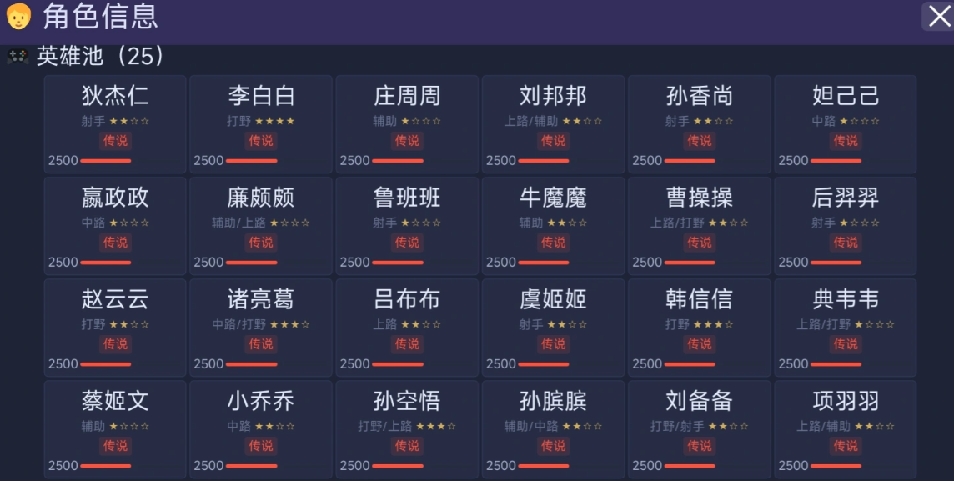954x481 pixels.
Task: Click the 传说 badge under 狄杰仁
Action: [115, 141]
